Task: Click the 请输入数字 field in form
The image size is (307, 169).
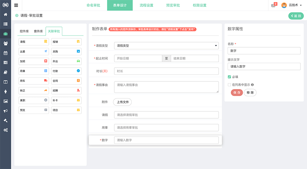Action: pyautogui.click(x=166, y=140)
